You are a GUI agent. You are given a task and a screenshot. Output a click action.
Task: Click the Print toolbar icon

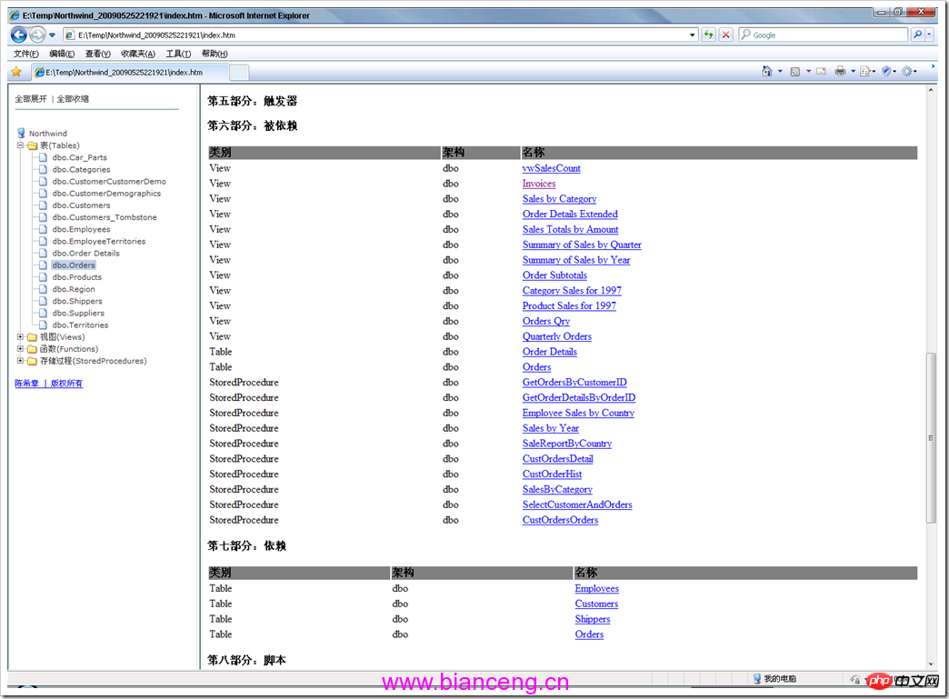[840, 72]
